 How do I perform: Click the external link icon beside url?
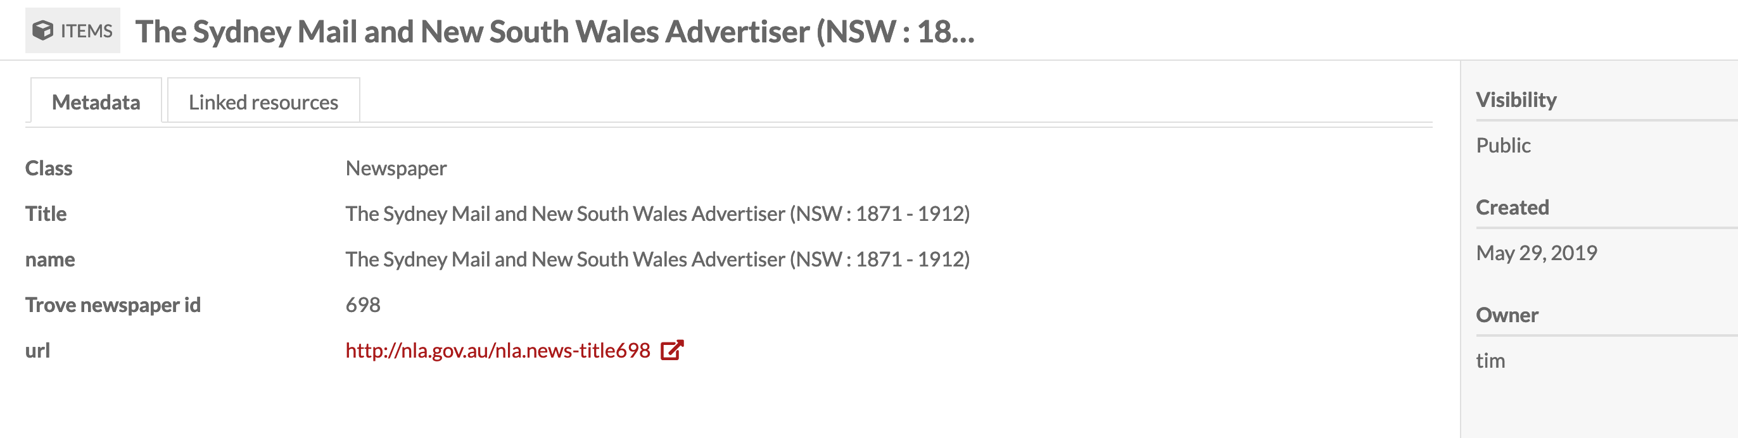(x=672, y=350)
